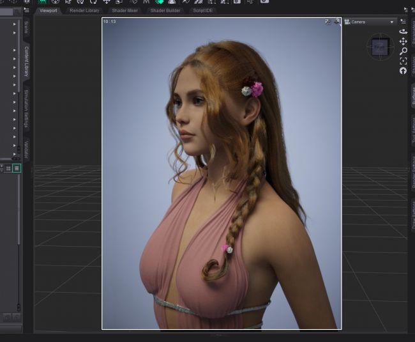Click the reset camera arrow icon

click(403, 70)
